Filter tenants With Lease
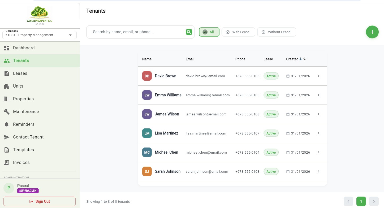 click(238, 32)
